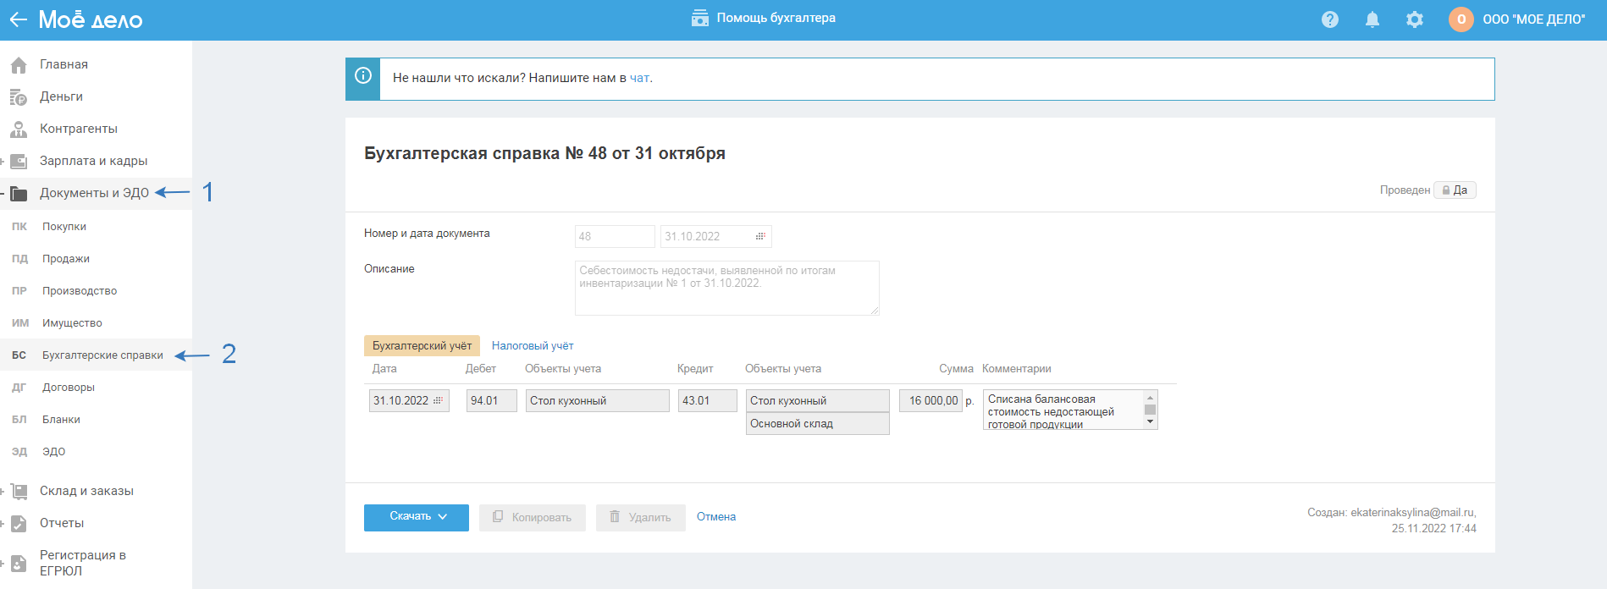Click the comment scrollbar down arrow
This screenshot has height=589, width=1607.
[x=1150, y=422]
